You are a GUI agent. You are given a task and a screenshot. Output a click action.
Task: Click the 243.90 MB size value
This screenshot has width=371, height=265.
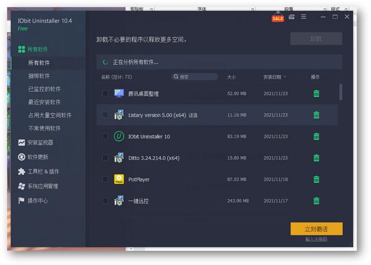point(238,201)
